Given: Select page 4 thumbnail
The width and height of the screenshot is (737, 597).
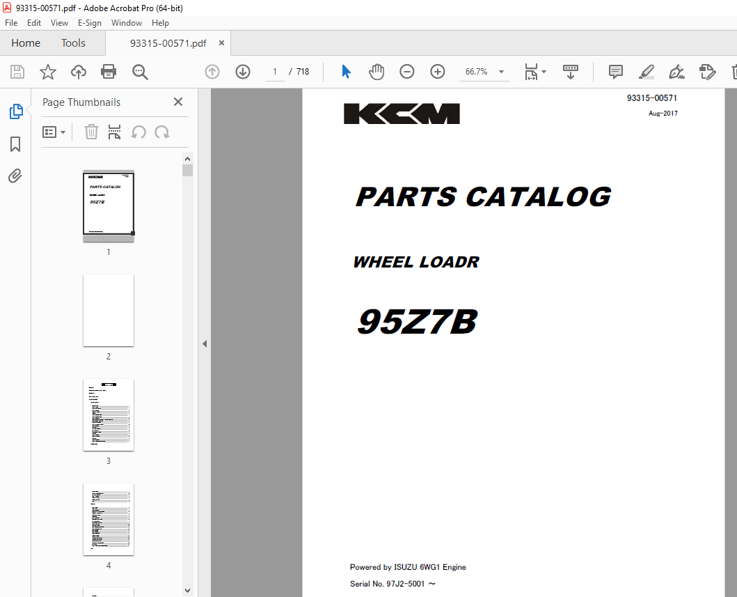Looking at the screenshot, I should point(109,520).
